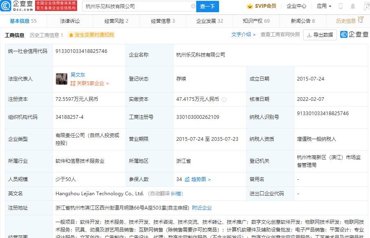
Task: Select the company name 杭州乐见科技有限公司 cell
Action: 201,55
